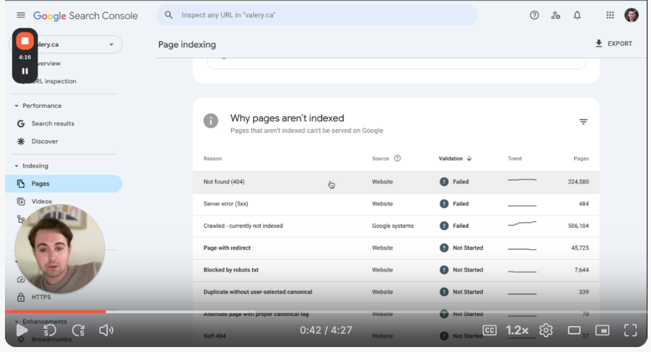Click the Google Search Console logo
This screenshot has height=352, width=651.
click(x=85, y=15)
